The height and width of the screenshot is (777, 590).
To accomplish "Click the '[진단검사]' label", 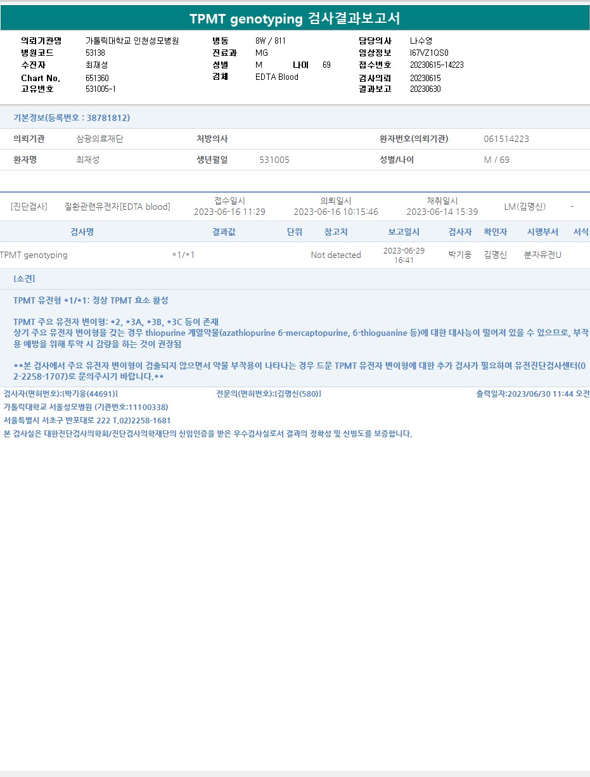I will tap(29, 207).
